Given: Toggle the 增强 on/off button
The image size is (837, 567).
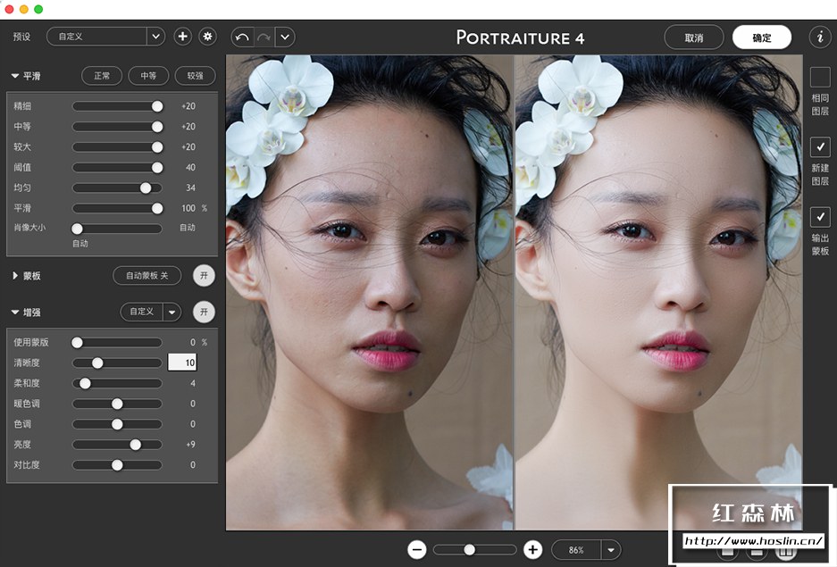Looking at the screenshot, I should point(204,312).
